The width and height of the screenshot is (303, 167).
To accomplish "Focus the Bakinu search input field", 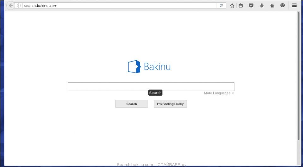I will (151, 86).
